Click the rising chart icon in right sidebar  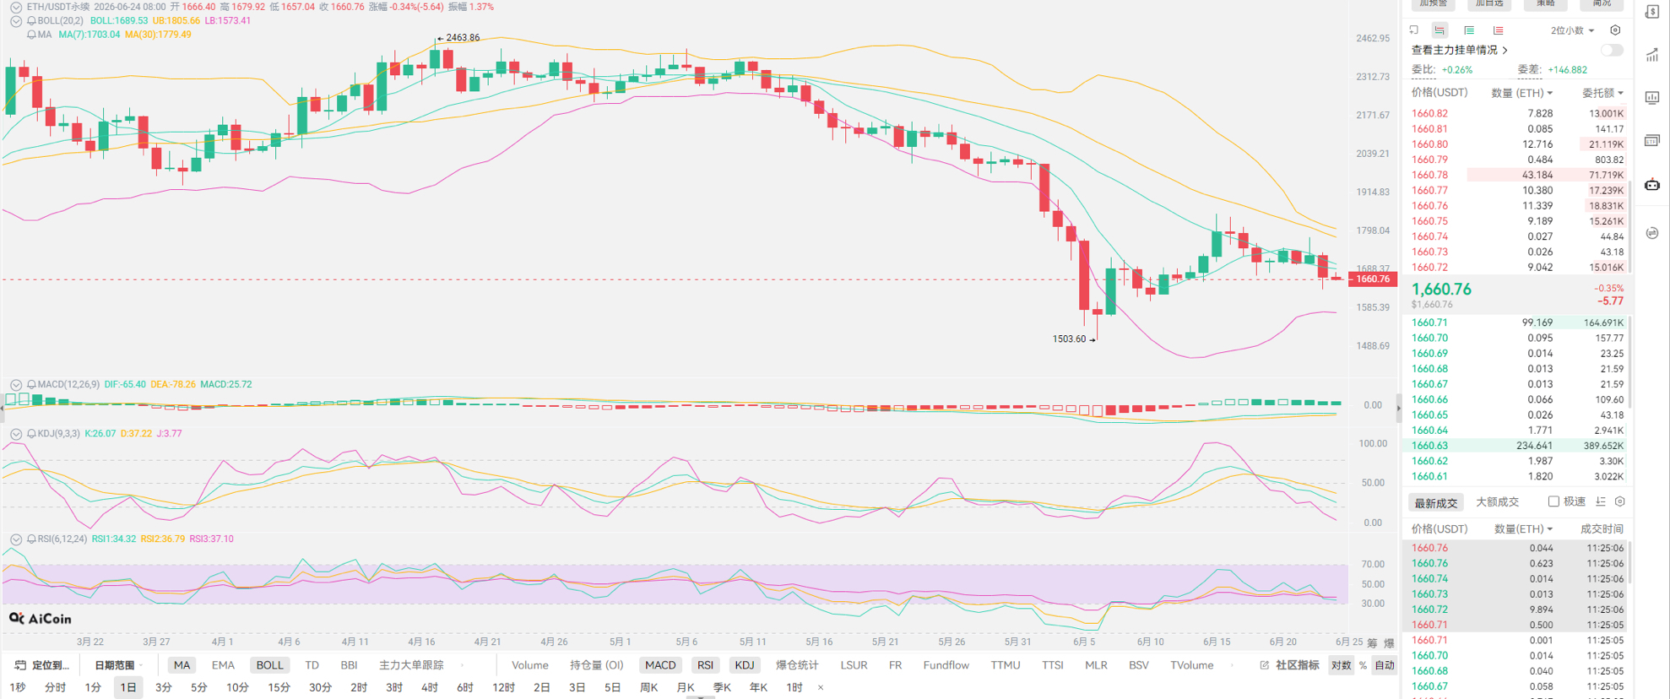1652,56
